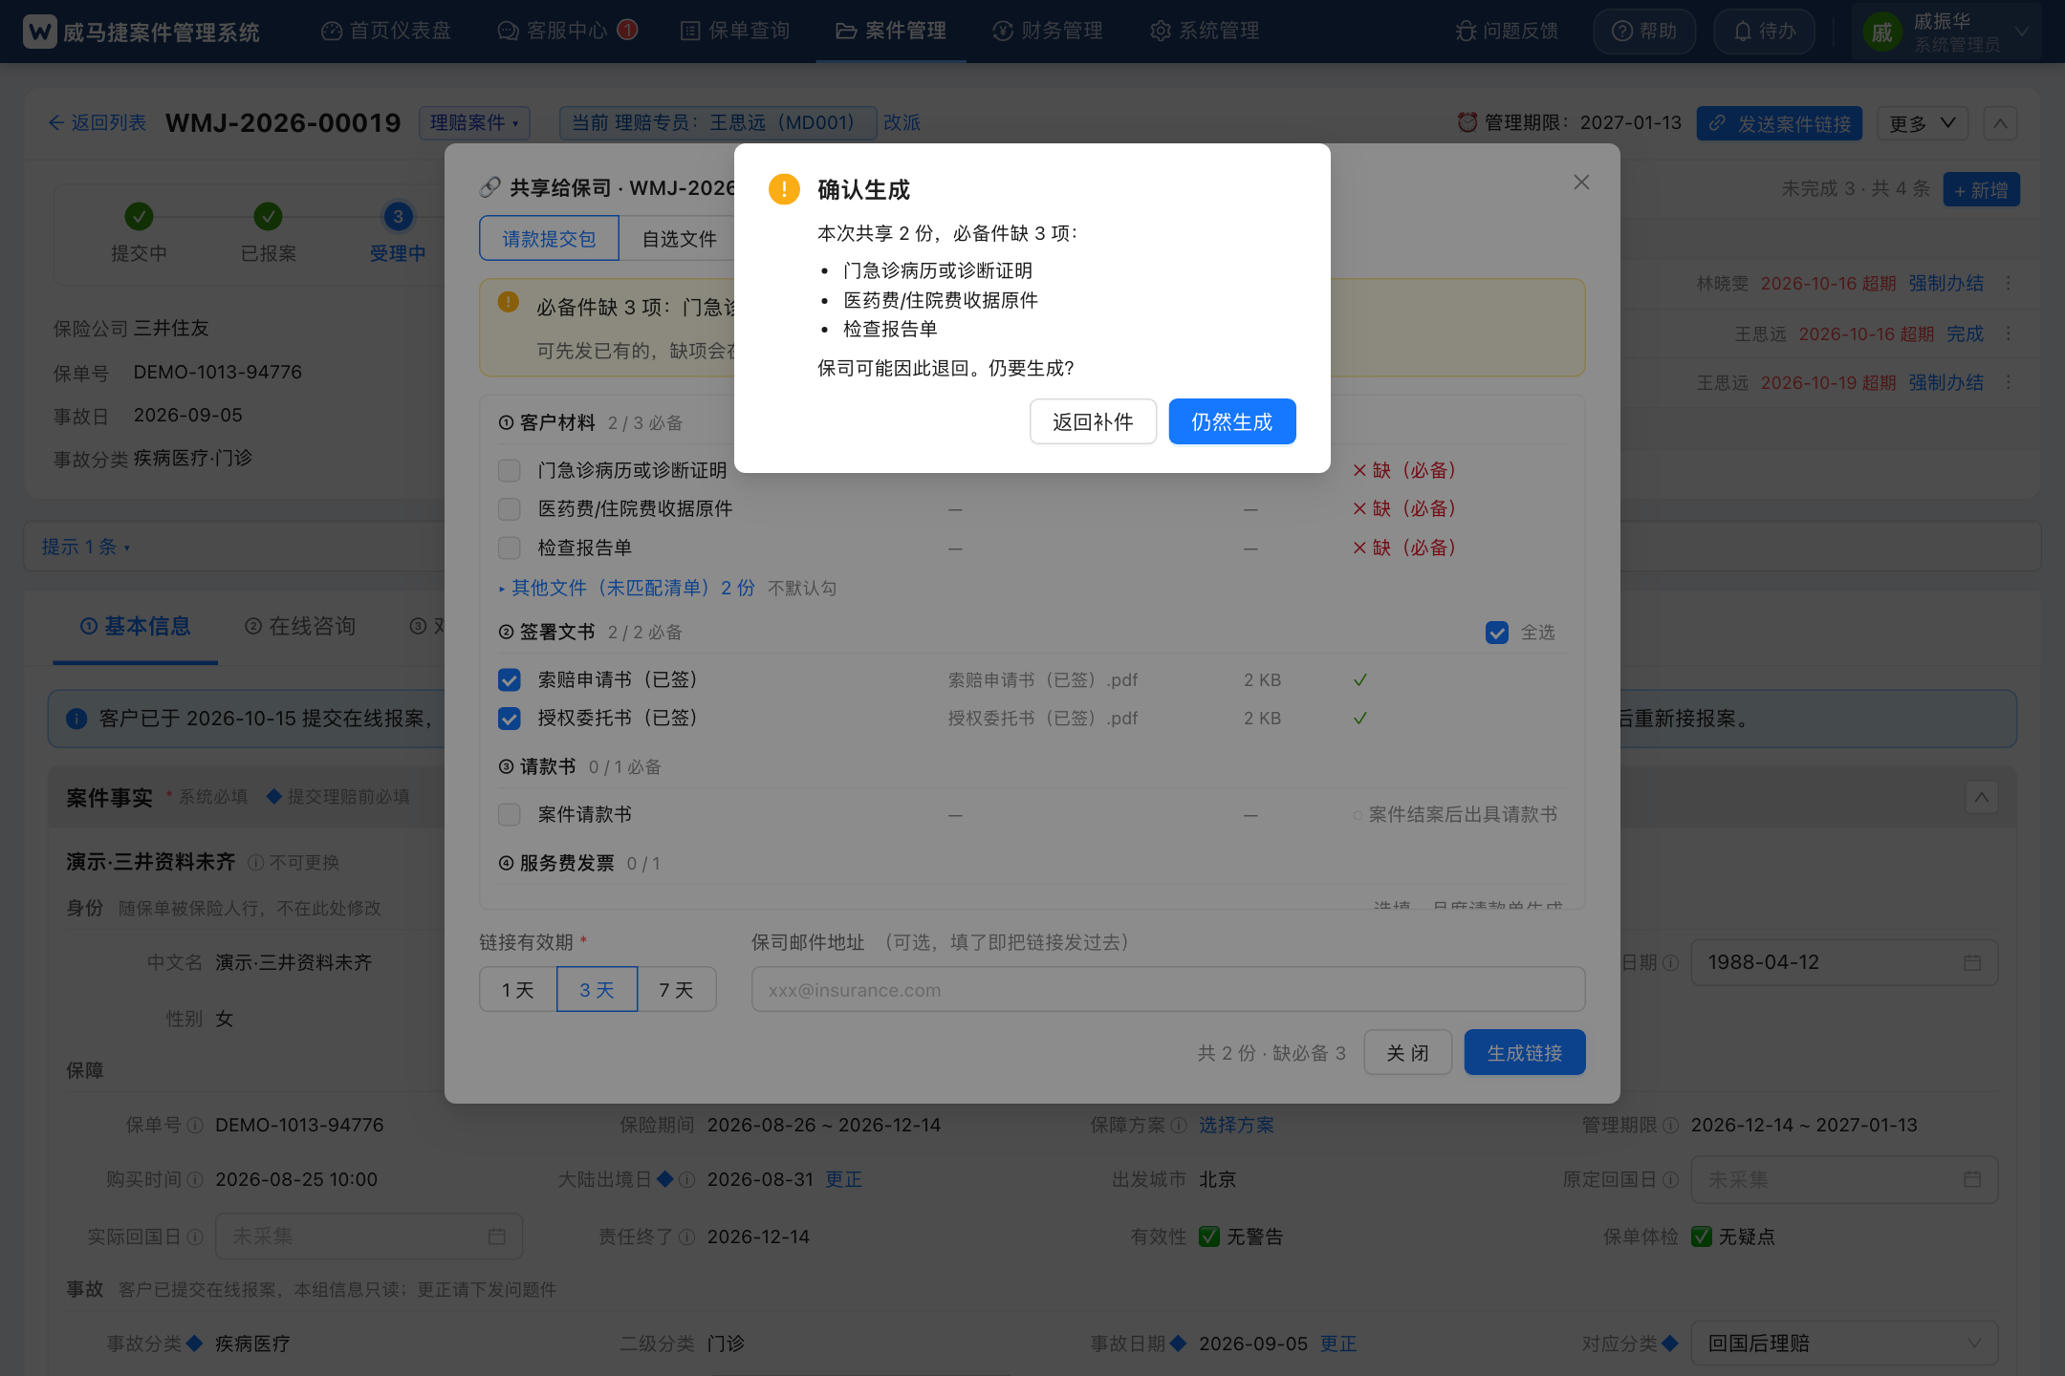Image resolution: width=2065 pixels, height=1376 pixels.
Task: Open the 更多 dropdown menu
Action: [x=1923, y=123]
